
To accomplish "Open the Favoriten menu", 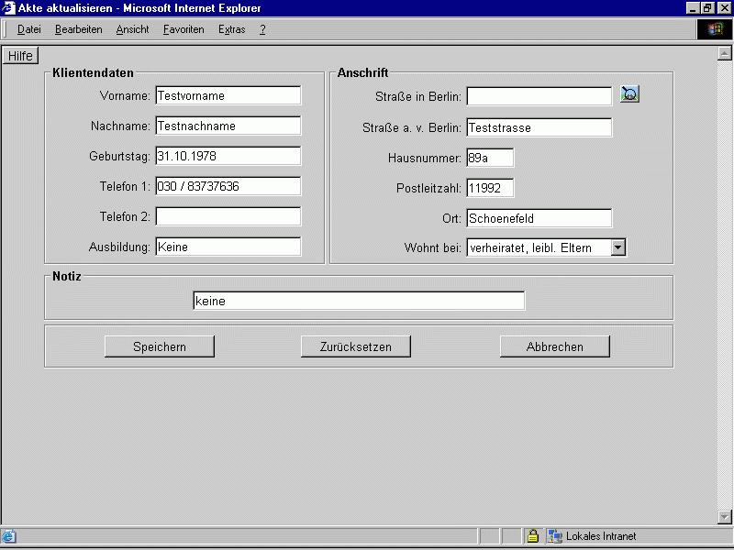I will [183, 29].
